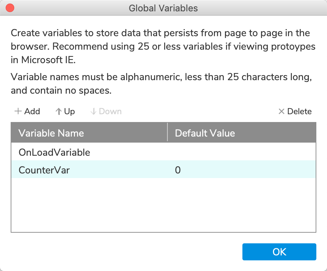Viewport: 327px width, 271px height.
Task: Click the divider between the column headers
Action: (x=167, y=132)
